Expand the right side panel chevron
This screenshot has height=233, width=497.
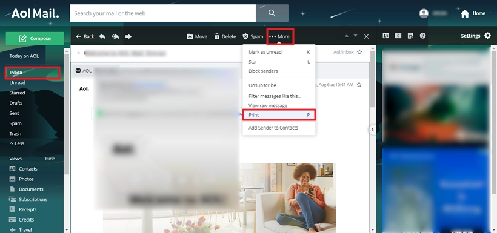372,130
